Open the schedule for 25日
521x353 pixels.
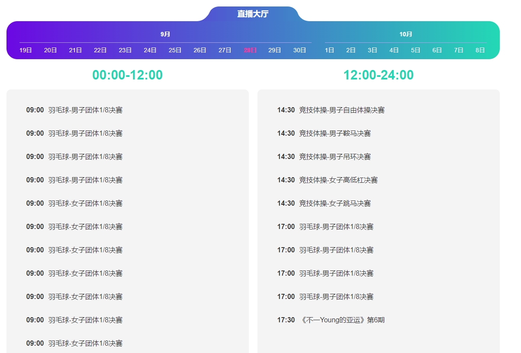tap(175, 50)
